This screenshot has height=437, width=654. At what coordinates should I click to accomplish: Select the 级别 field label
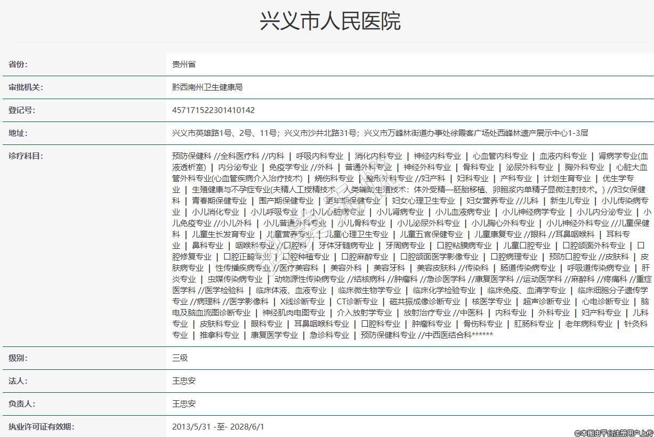point(18,358)
